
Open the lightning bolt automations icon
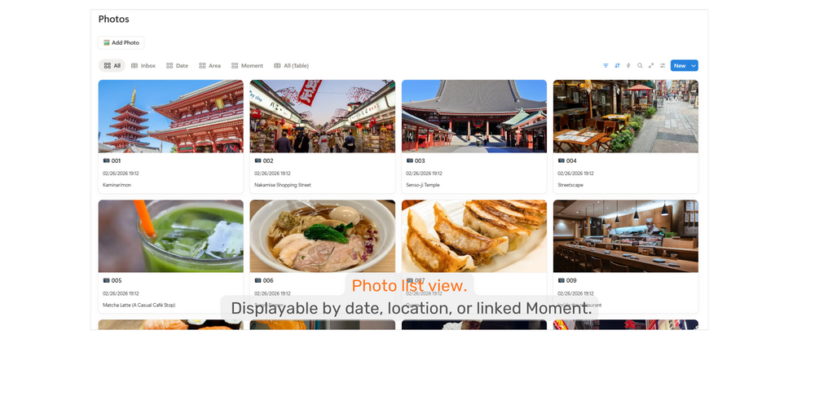pos(628,66)
